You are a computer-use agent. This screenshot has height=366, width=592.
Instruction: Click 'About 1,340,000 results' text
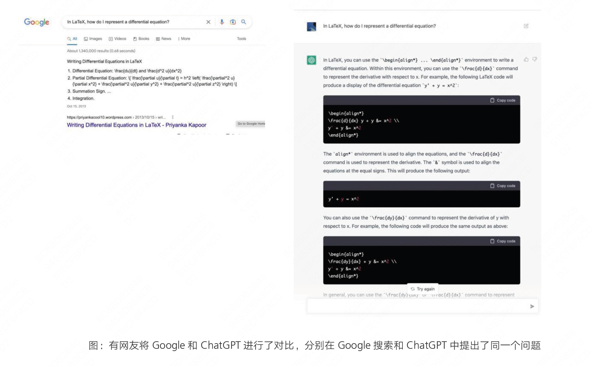[101, 51]
